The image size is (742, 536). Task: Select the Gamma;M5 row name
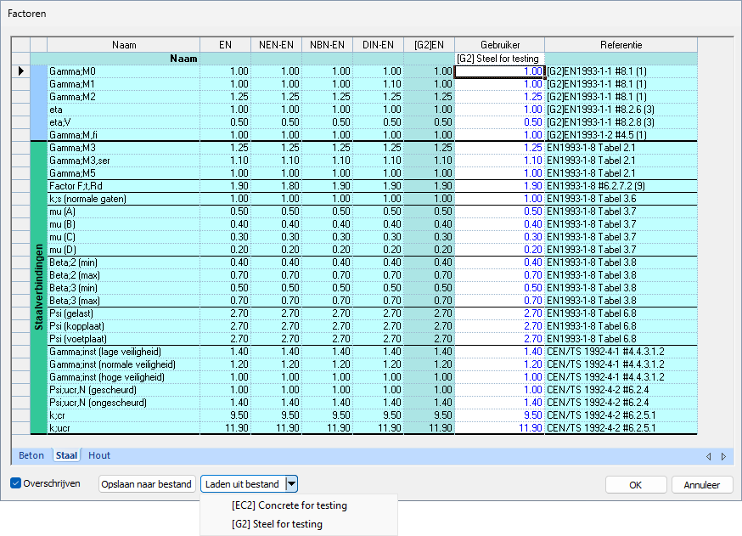click(72, 173)
